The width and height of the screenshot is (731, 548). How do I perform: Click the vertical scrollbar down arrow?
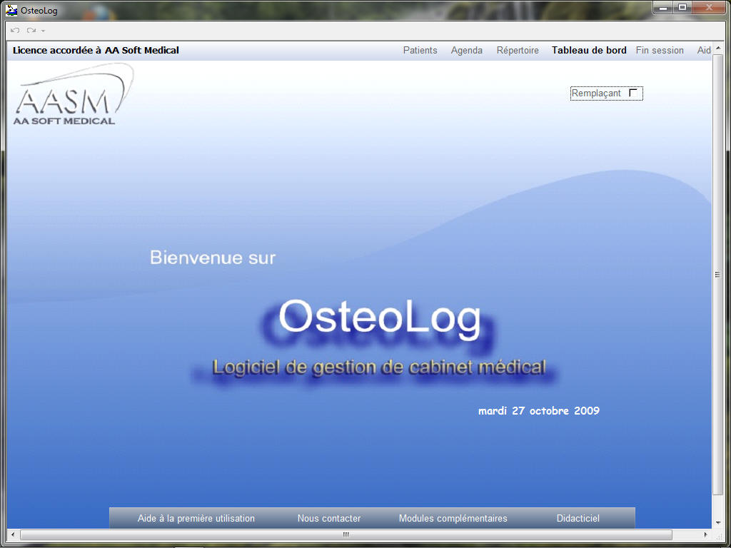click(x=718, y=523)
